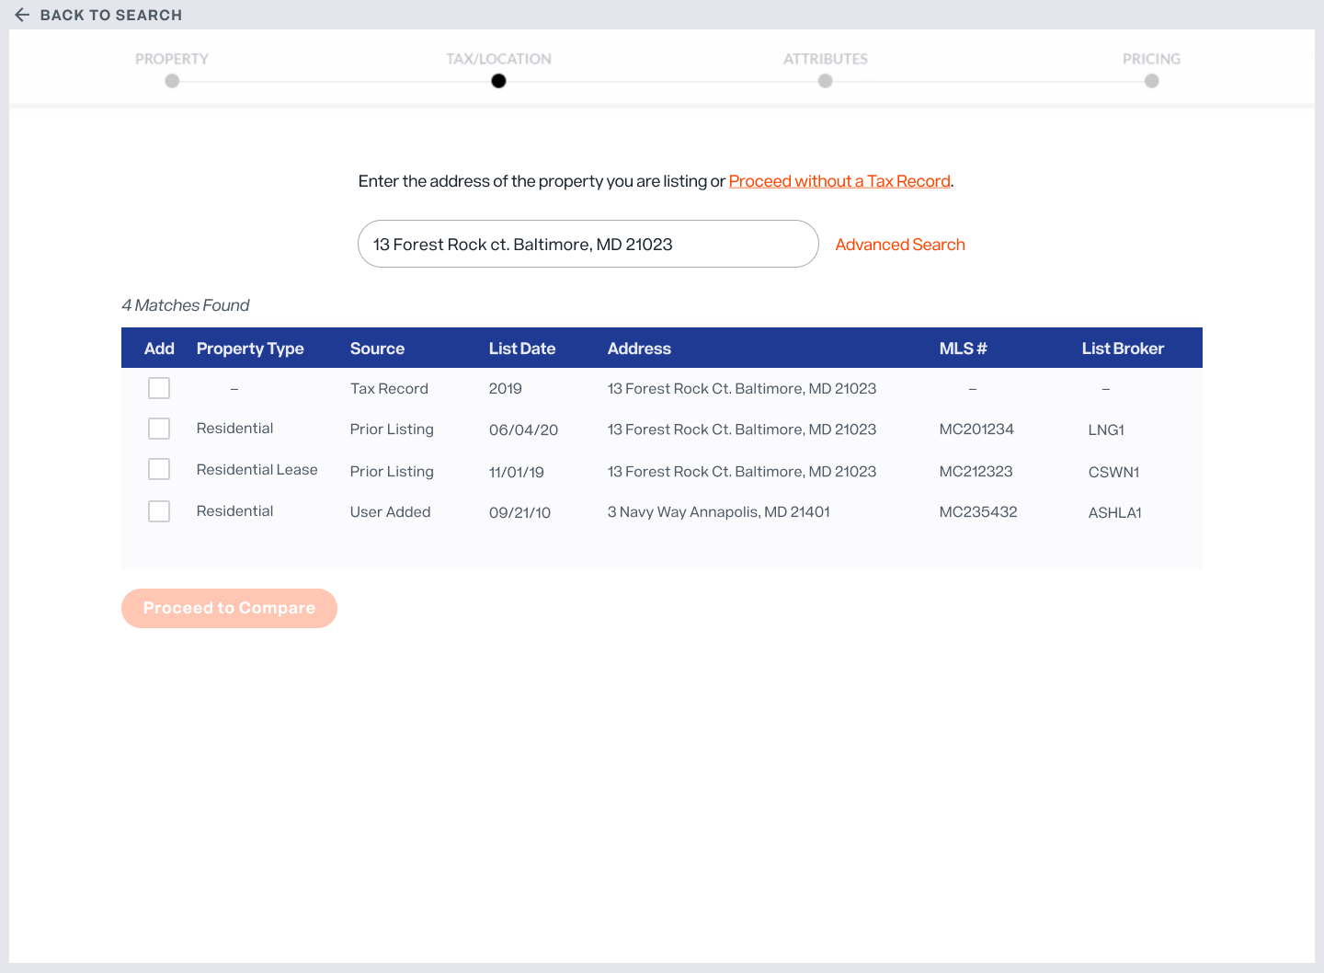Open Advanced Search
The height and width of the screenshot is (973, 1324).
tap(900, 245)
